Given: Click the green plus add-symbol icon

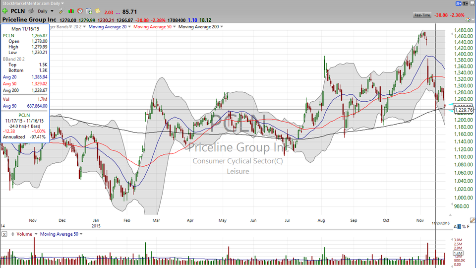Looking at the screenshot, I should [4, 11].
